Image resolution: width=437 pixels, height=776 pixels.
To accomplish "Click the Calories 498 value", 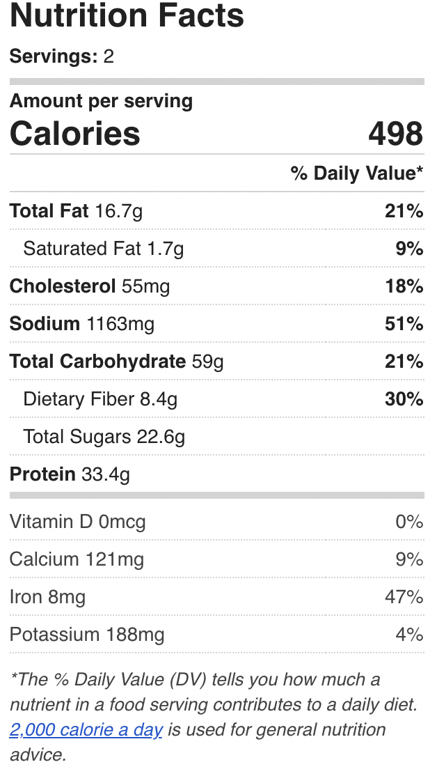I will click(395, 134).
